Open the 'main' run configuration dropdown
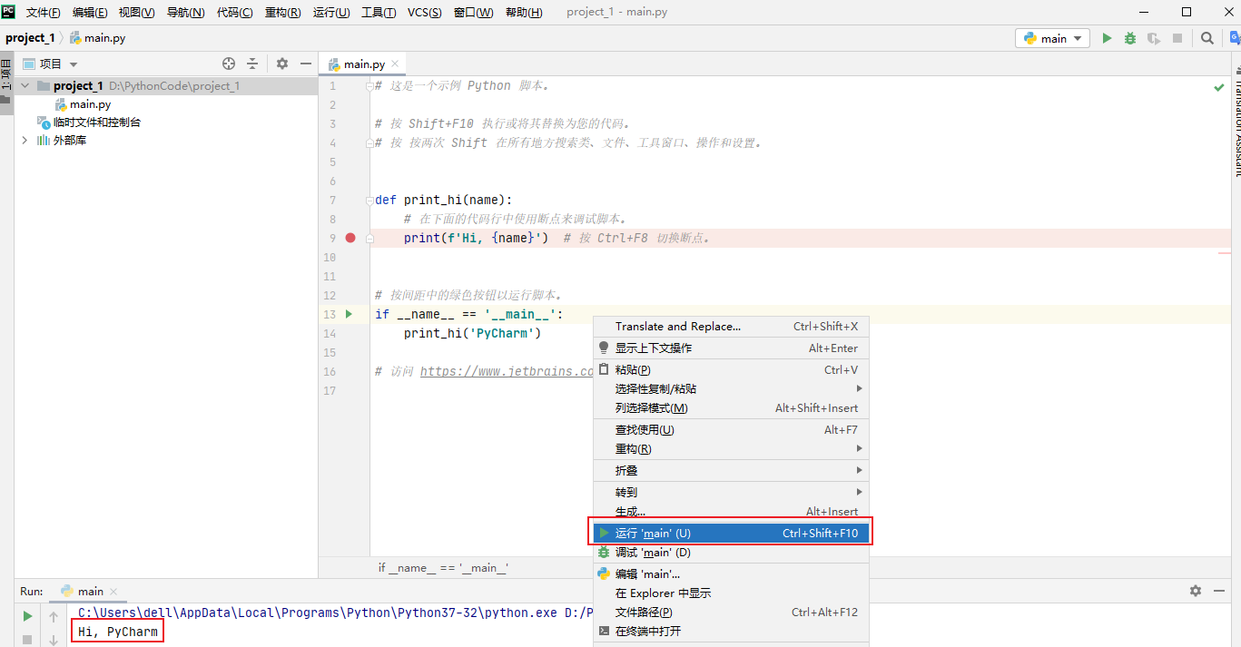 point(1052,38)
